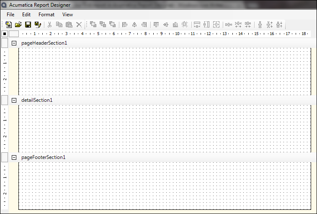Select the detailSection1 header bar label
The image size is (317, 214).
tap(37, 100)
